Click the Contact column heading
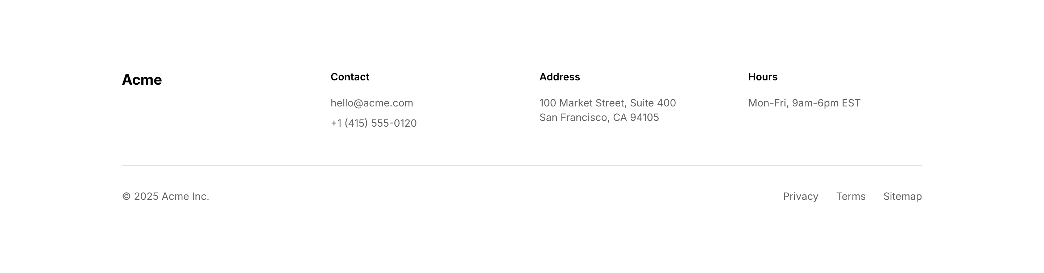This screenshot has width=1044, height=273. [350, 77]
